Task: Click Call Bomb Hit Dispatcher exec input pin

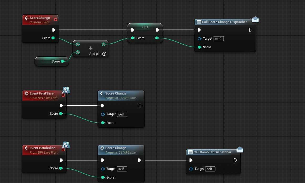Action: click(191, 160)
